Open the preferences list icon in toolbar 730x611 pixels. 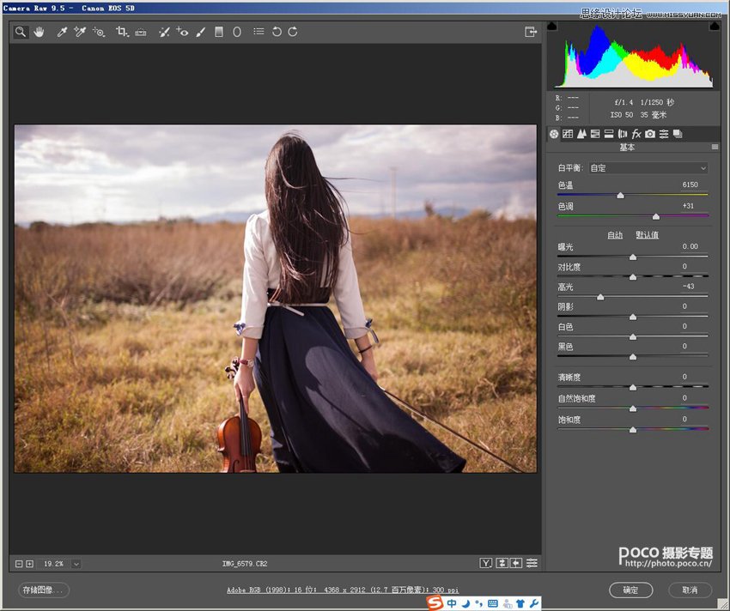pyautogui.click(x=259, y=32)
